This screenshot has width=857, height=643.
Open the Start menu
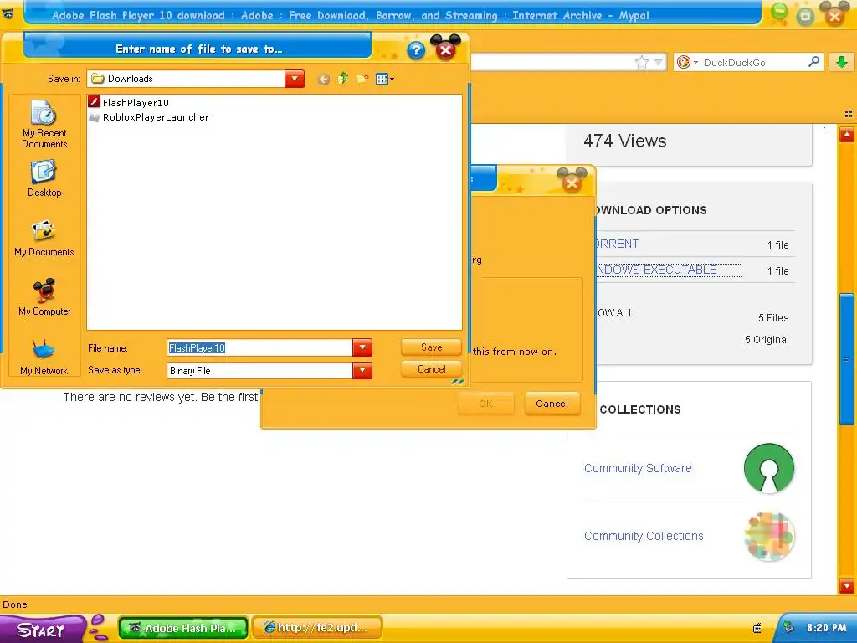pyautogui.click(x=41, y=630)
